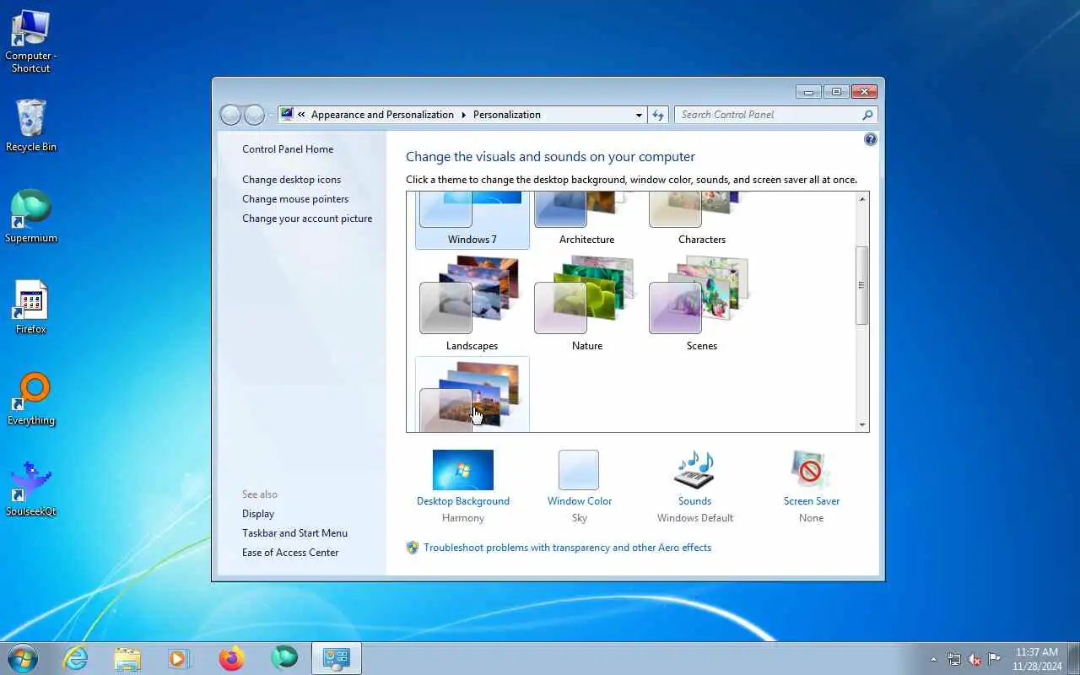This screenshot has width=1080, height=675.
Task: Open the Screen Saver icon
Action: pos(811,470)
